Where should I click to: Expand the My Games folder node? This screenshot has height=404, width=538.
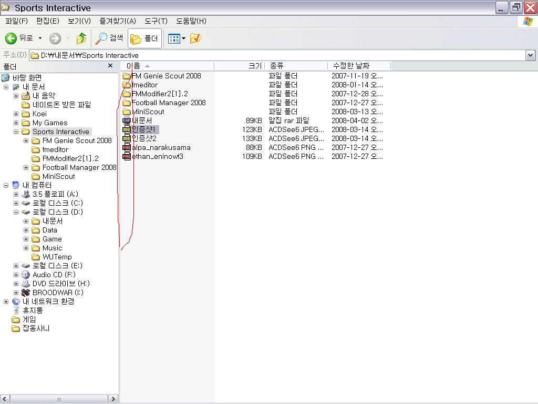click(16, 123)
